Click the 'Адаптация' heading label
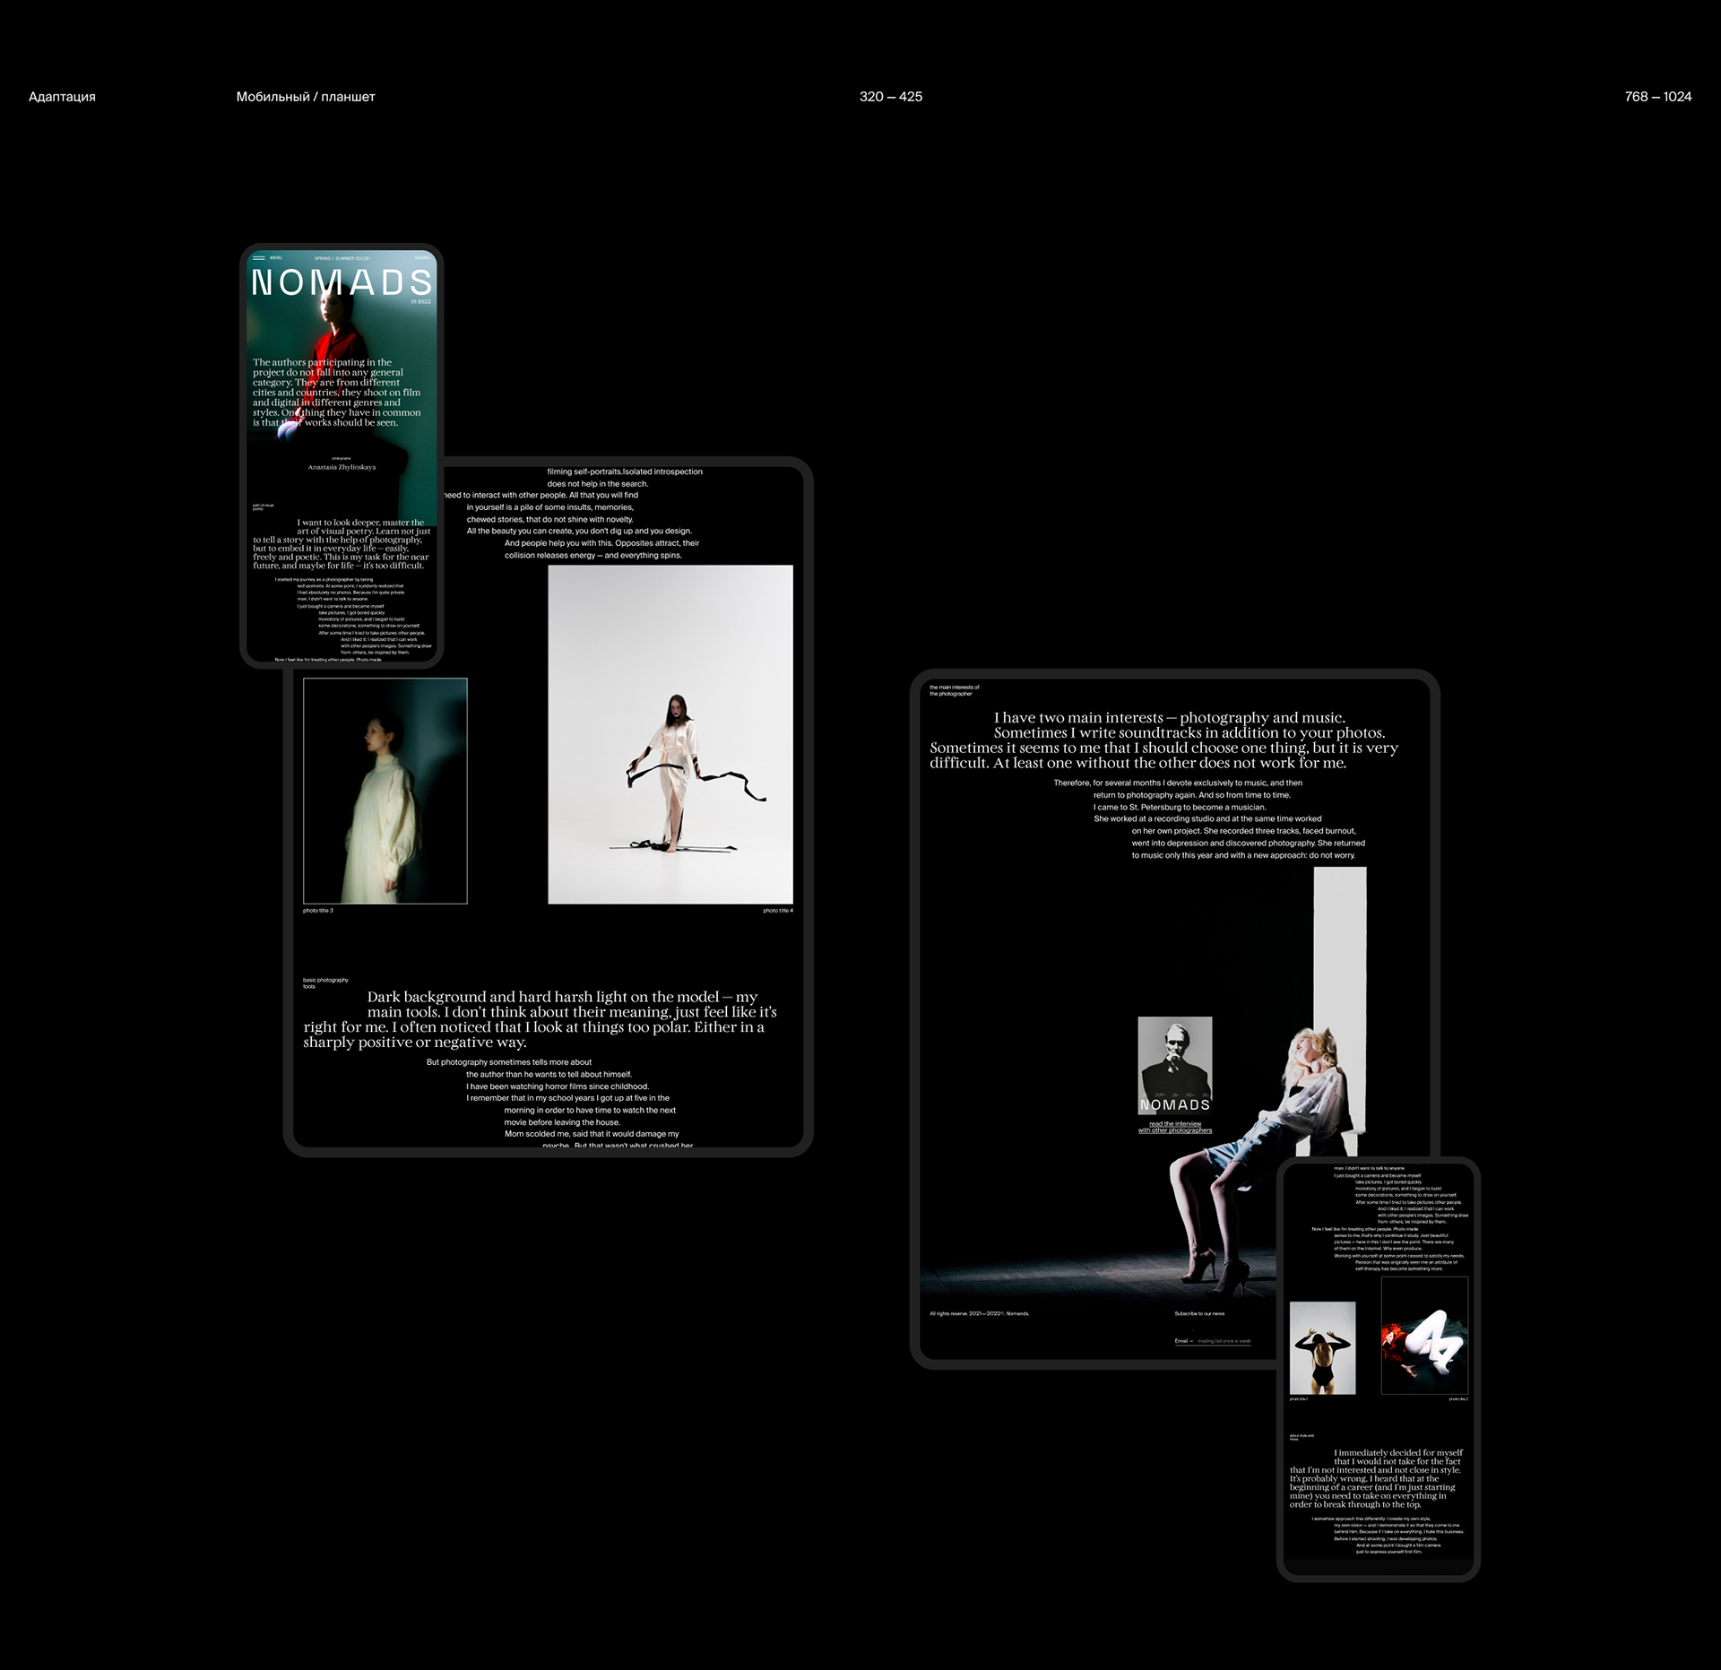Screen dimensions: 1721x1670 click(62, 97)
